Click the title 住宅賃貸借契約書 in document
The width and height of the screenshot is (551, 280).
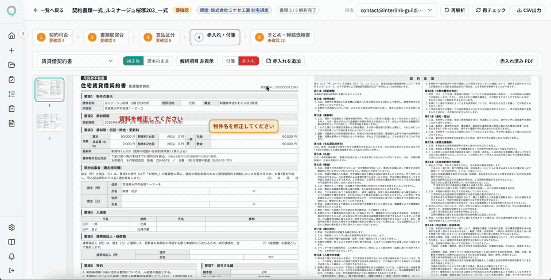tap(104, 85)
